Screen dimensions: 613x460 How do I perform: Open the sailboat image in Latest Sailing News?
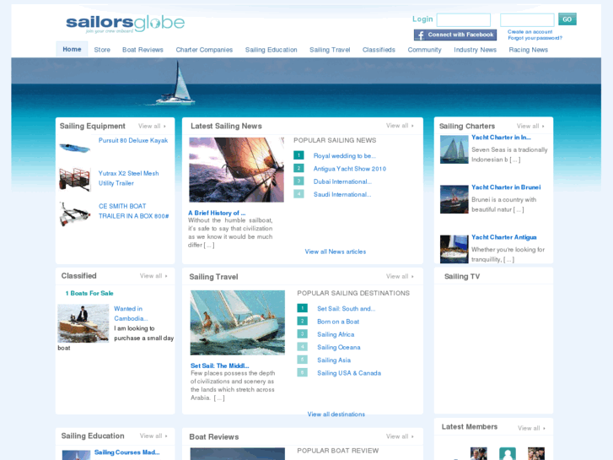237,170
